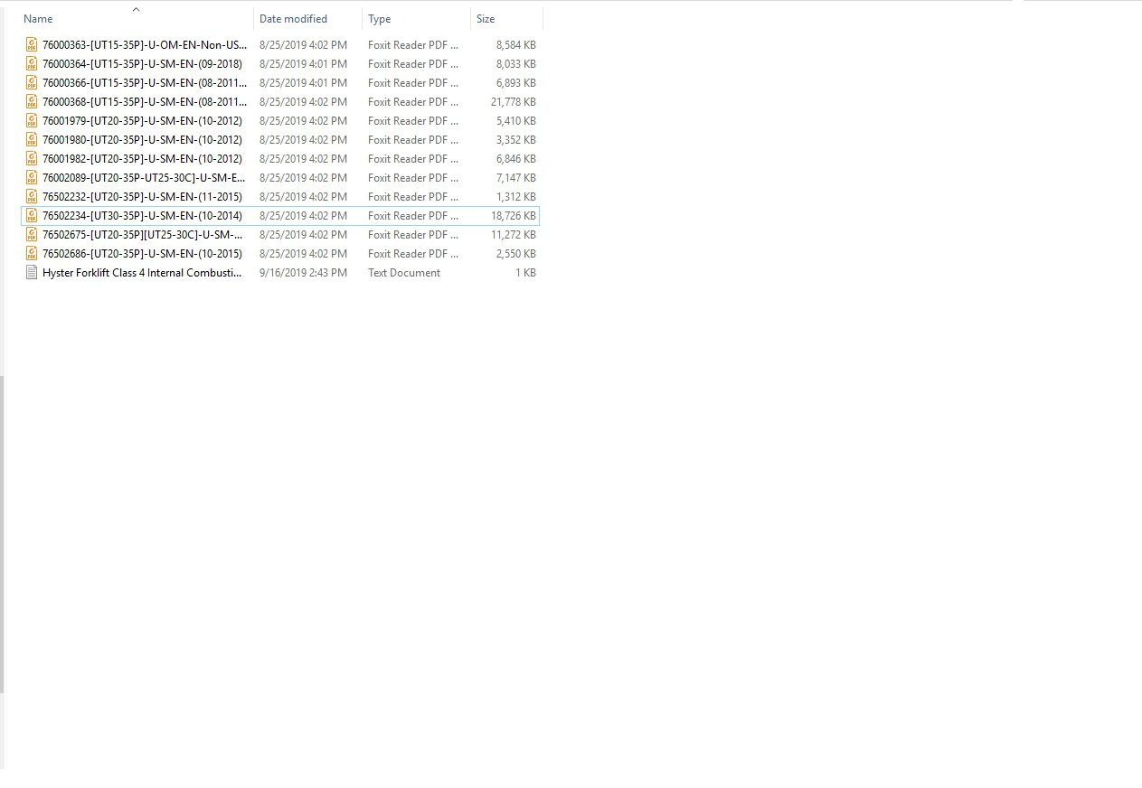Select file name 76502234-[UT30-35P]-U-SM-EN-(10-2014)

142,215
